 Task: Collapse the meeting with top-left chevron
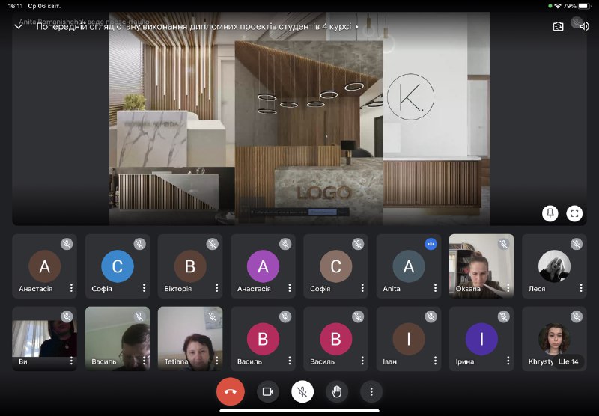coord(19,26)
